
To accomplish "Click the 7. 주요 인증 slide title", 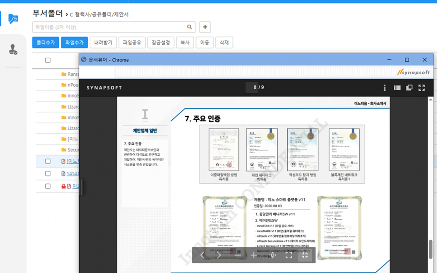I will coord(203,119).
